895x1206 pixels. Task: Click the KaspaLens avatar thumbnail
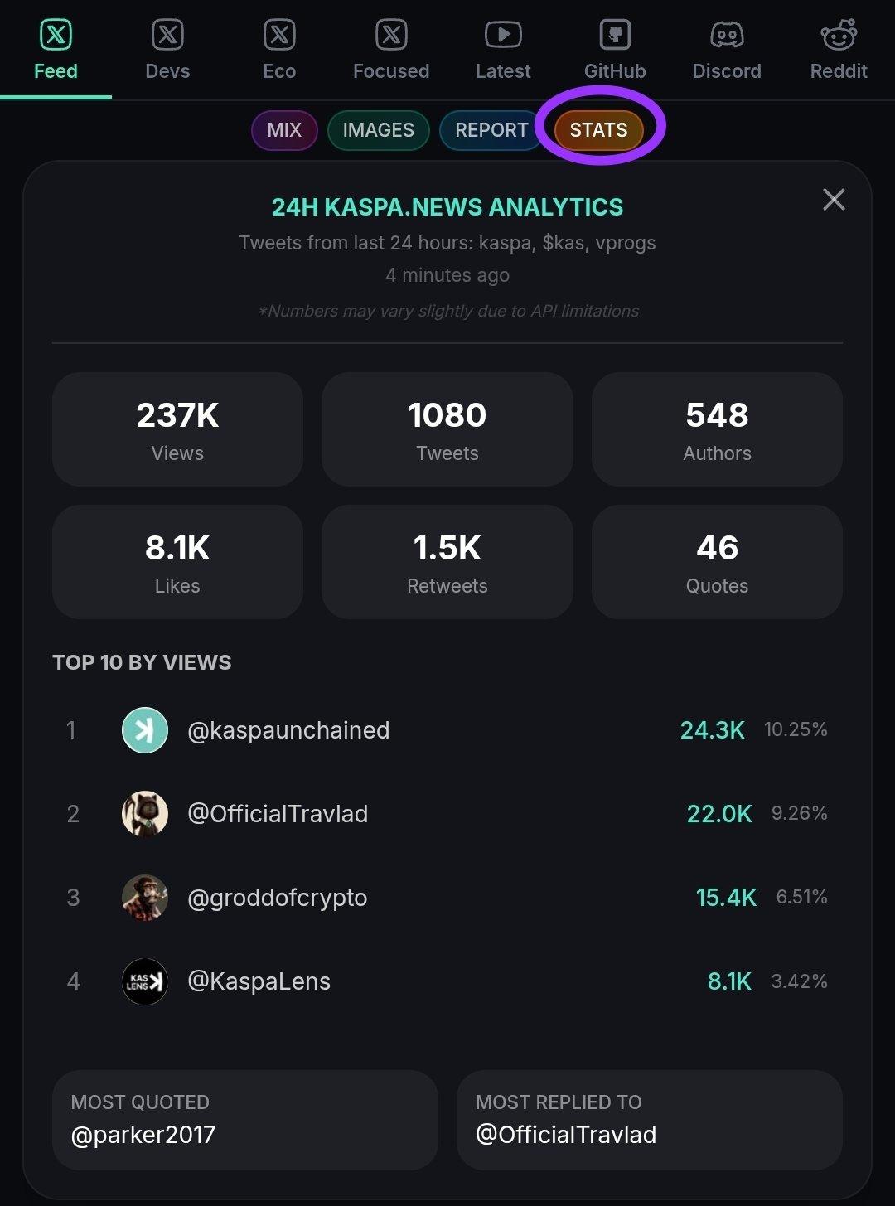pos(145,981)
